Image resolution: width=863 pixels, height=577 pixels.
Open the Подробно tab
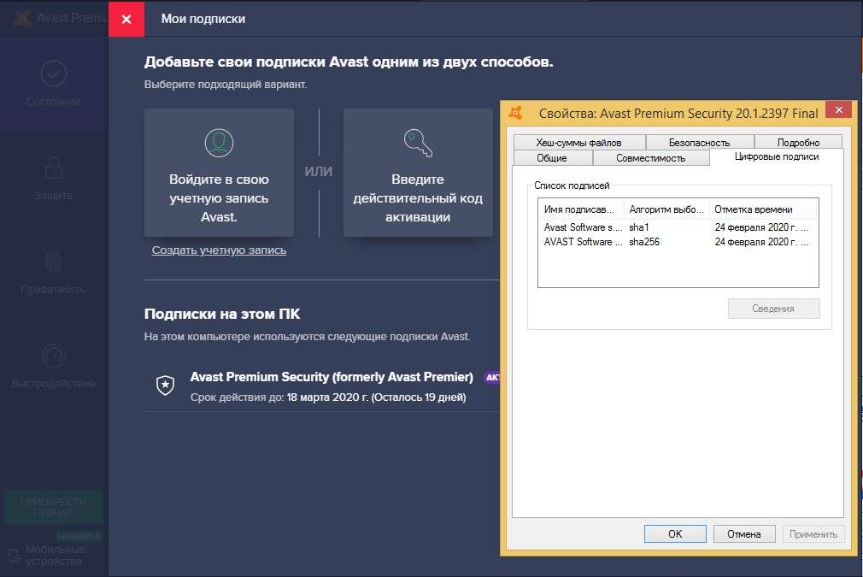coord(798,142)
